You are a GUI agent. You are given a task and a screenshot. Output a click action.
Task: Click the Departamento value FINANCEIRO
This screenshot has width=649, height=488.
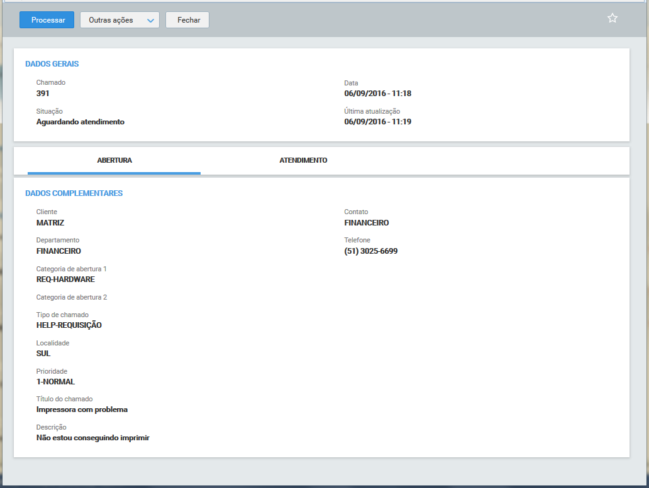(x=58, y=251)
